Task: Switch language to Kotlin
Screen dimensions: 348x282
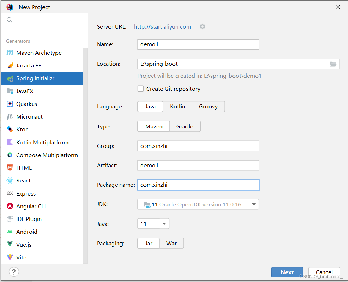Action: 178,107
